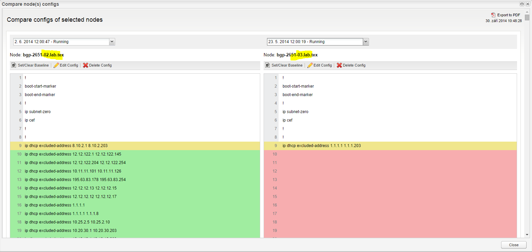
Task: Click the Delete Config menu entry on left toolbar
Action: pos(100,65)
